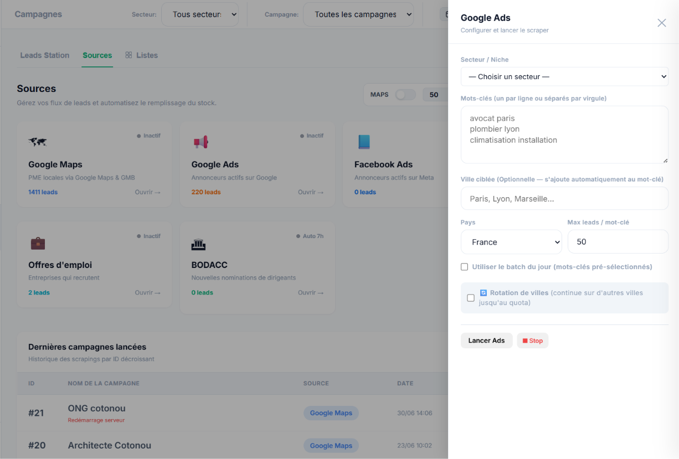Click the Facebook Ads book icon

pos(364,142)
